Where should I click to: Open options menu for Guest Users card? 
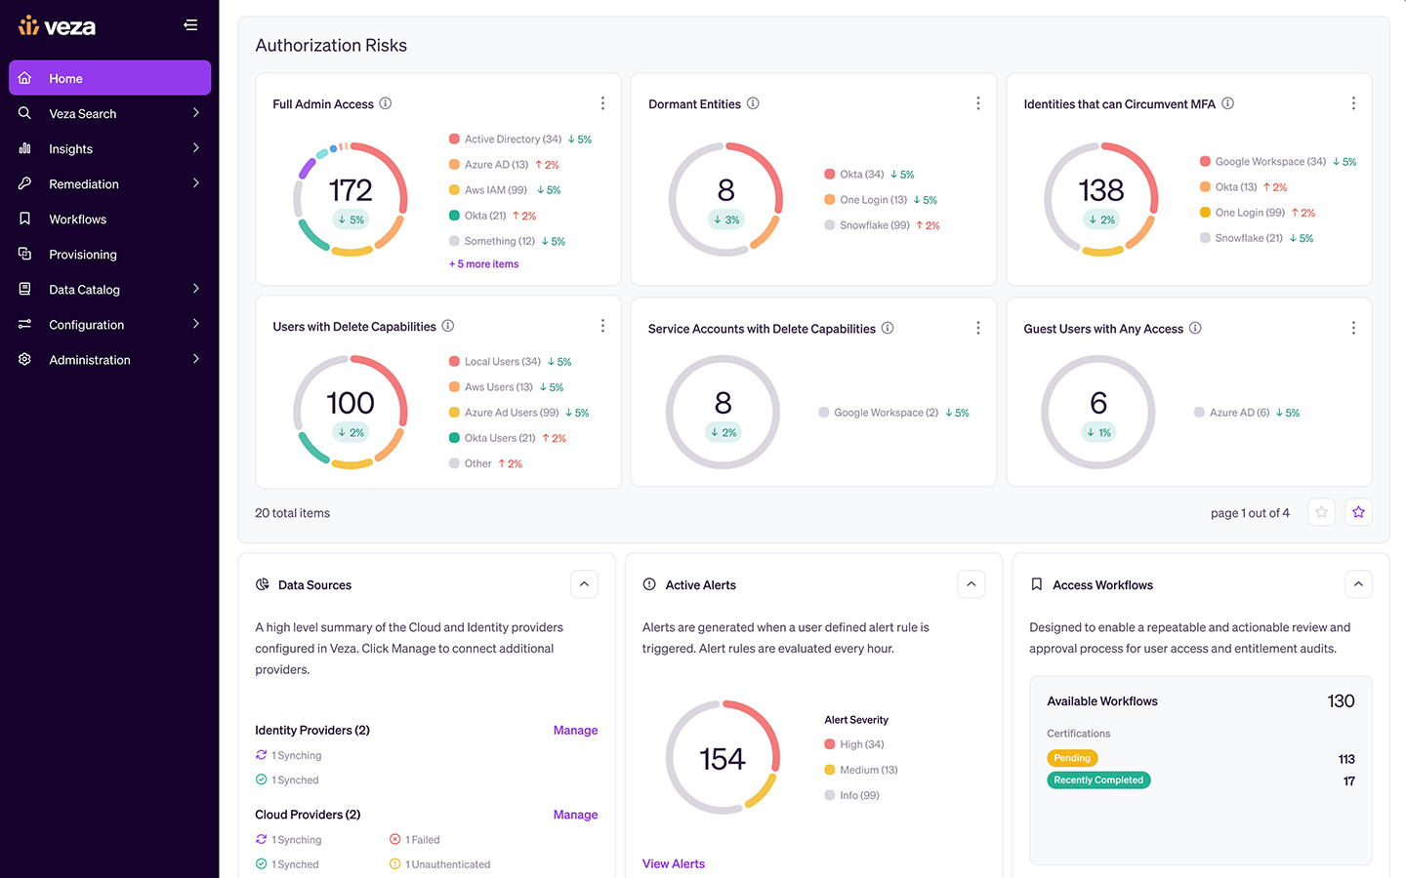[x=1353, y=328]
